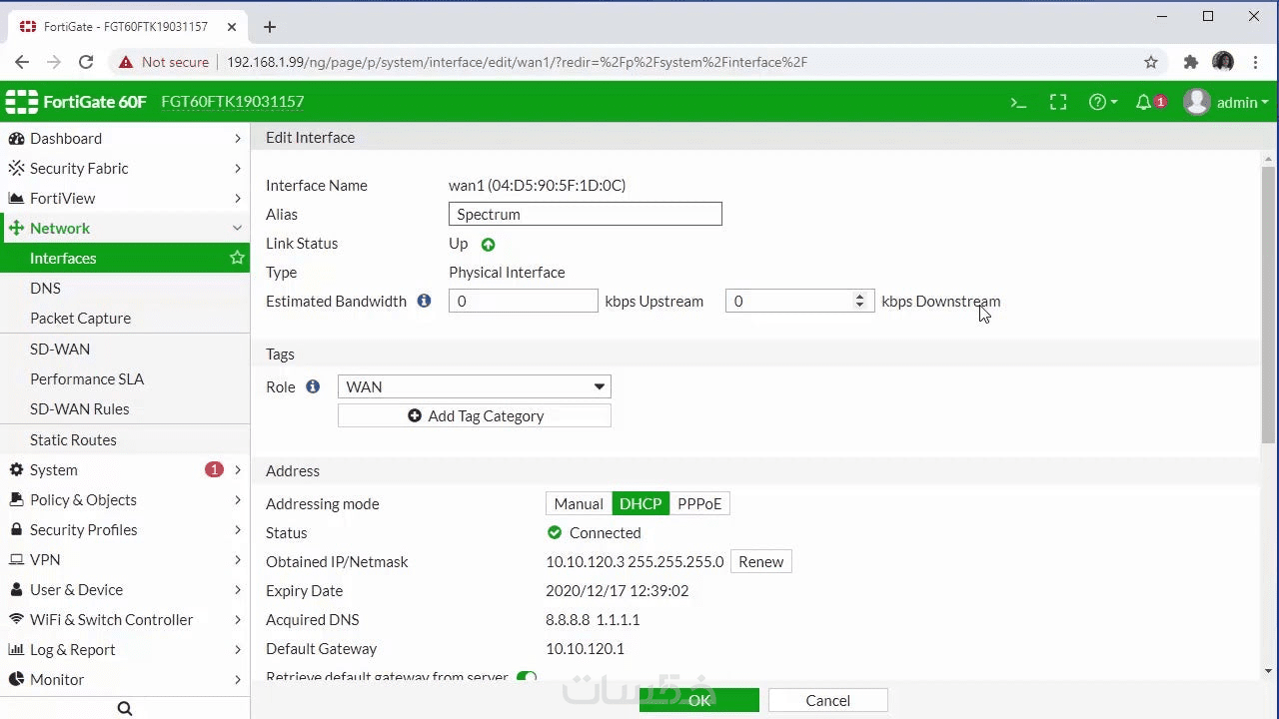
Task: Click the Alias input field
Action: point(586,214)
